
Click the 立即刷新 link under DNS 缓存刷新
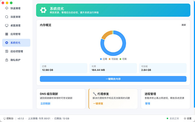click(45, 103)
